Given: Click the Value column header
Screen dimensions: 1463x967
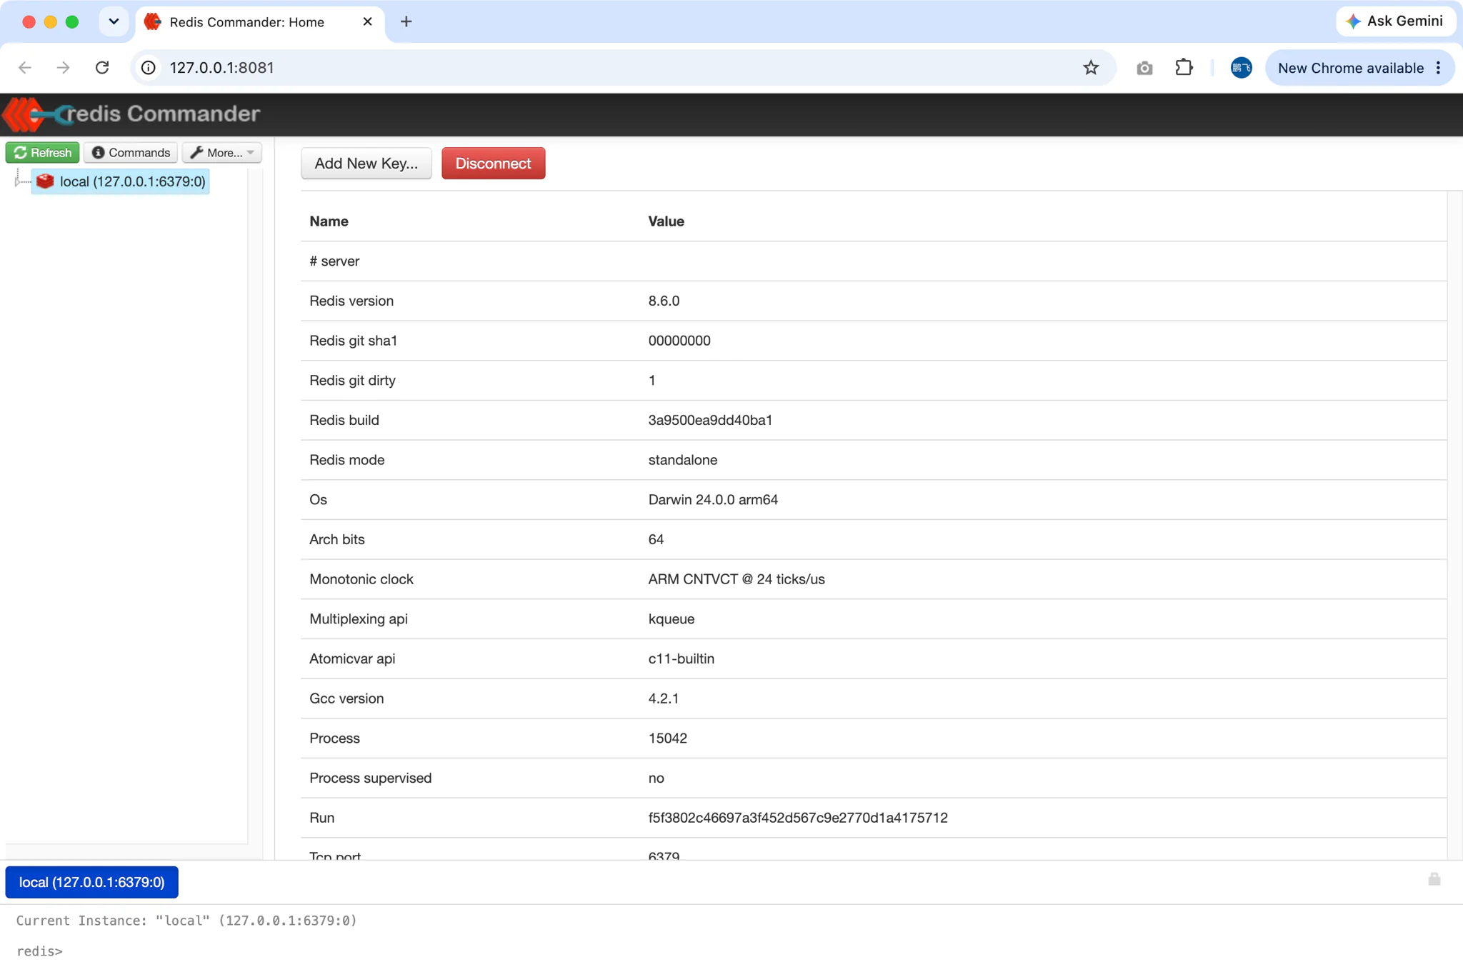Looking at the screenshot, I should [x=666, y=221].
